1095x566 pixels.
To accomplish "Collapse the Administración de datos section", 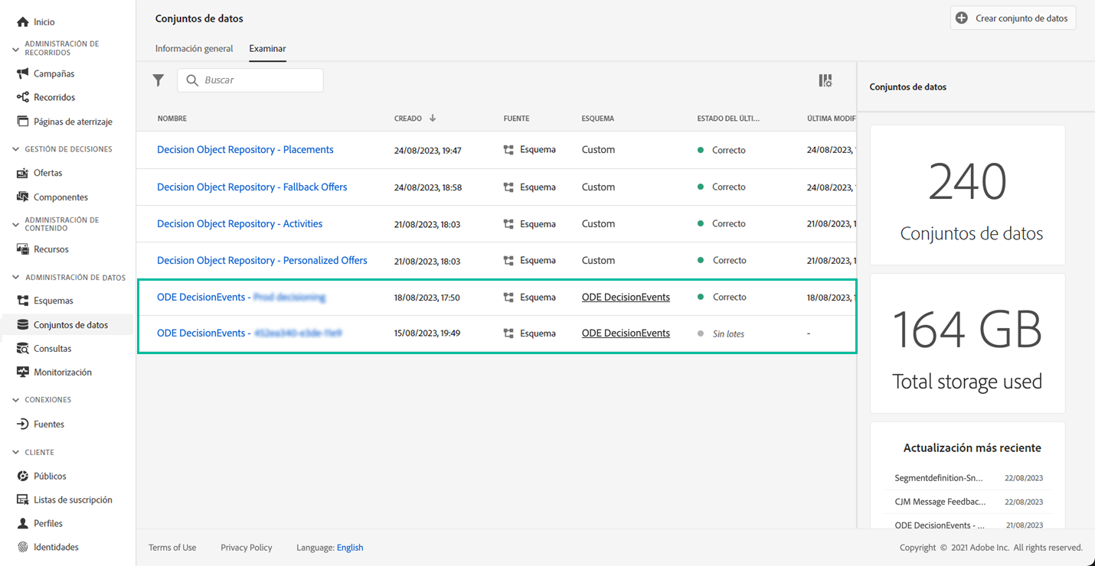I will pos(15,278).
